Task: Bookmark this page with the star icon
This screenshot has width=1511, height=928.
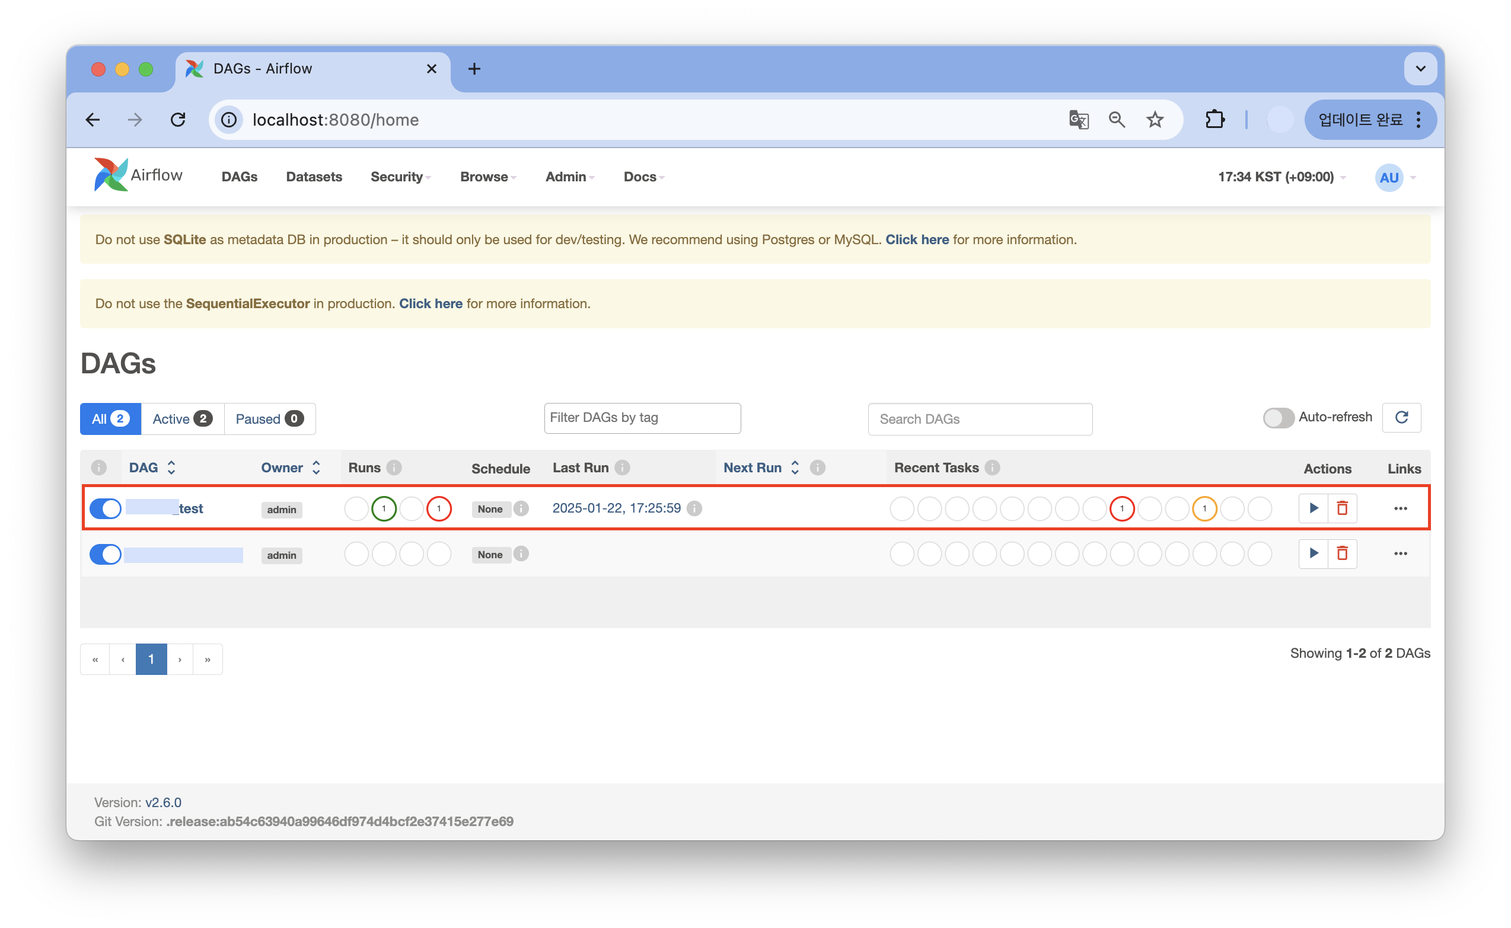Action: coord(1155,120)
